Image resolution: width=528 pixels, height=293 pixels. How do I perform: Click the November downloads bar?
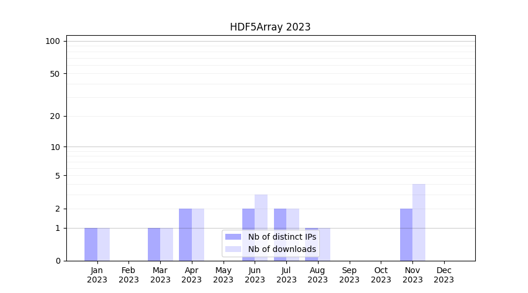coord(419,223)
